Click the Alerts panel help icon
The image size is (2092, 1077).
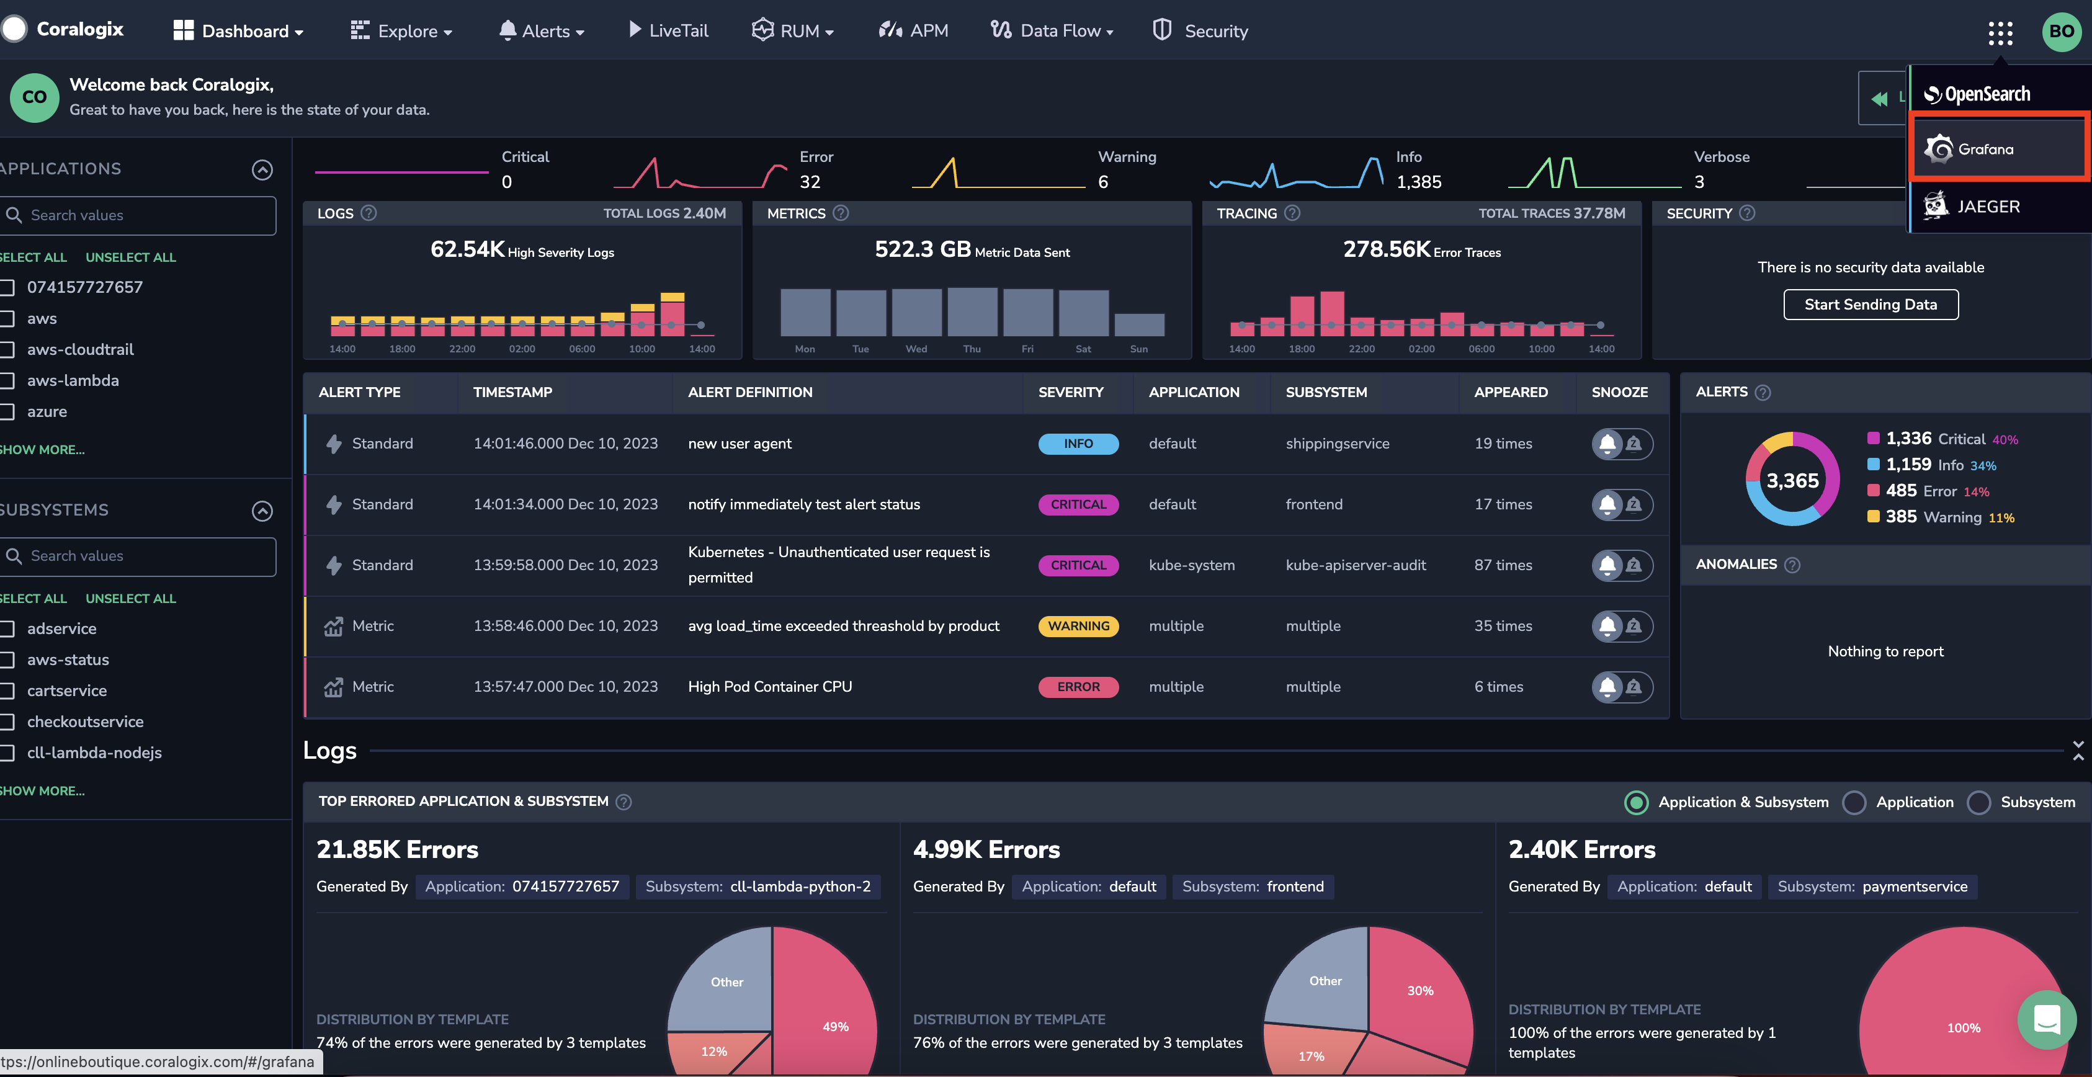click(1763, 392)
